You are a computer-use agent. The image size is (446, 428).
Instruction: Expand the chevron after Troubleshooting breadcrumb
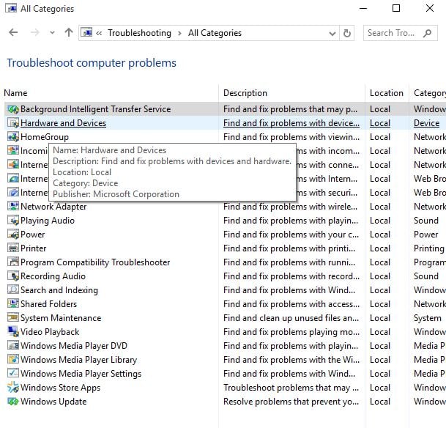coord(179,33)
